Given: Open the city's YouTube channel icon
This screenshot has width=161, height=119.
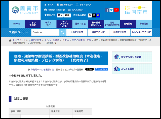Looking at the screenshot, I should click(116, 10).
